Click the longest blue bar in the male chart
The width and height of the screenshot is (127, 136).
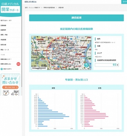pos(54,117)
